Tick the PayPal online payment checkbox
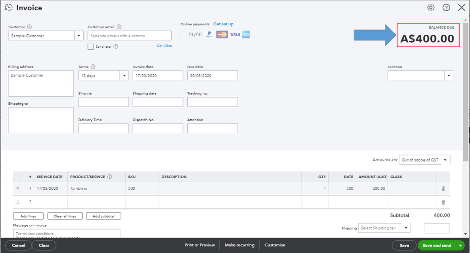 [x=183, y=34]
